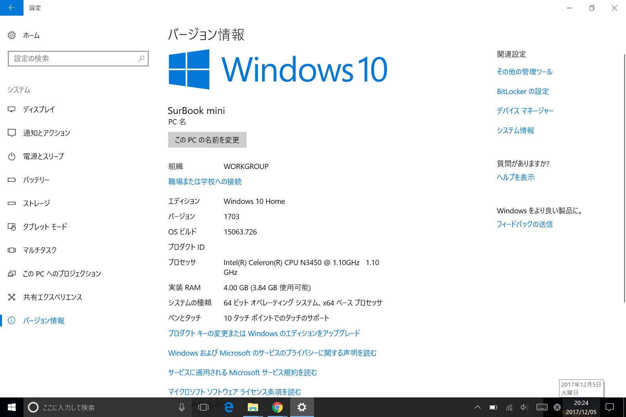Viewport: 626px width, 417px height.
Task: Open the Microsoft サービス規約 link
Action: pyautogui.click(x=243, y=372)
